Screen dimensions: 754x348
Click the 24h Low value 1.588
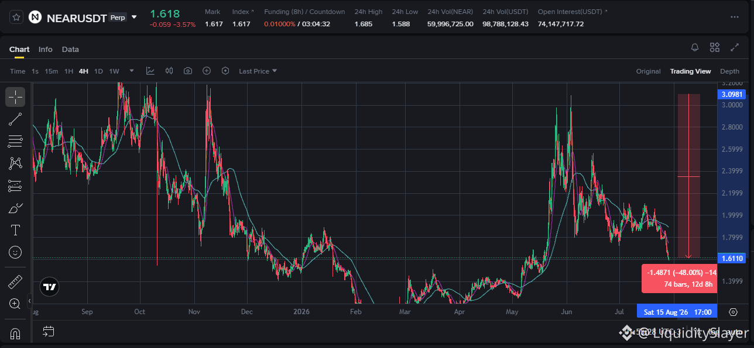tap(401, 24)
